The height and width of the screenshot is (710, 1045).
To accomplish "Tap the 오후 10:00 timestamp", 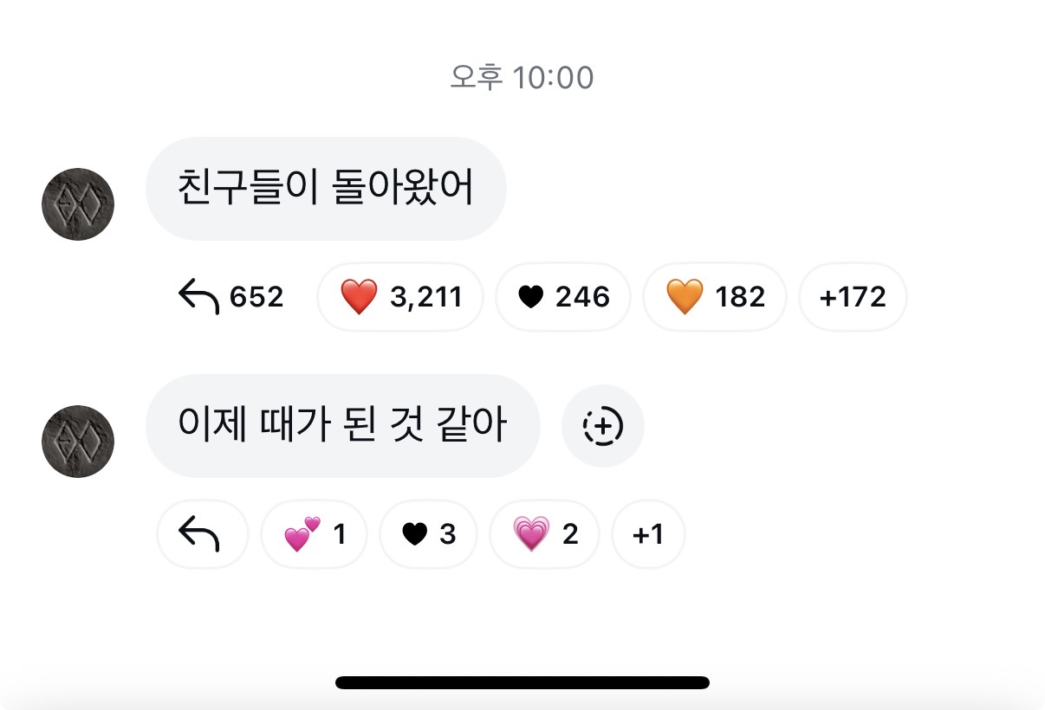I will point(522,78).
